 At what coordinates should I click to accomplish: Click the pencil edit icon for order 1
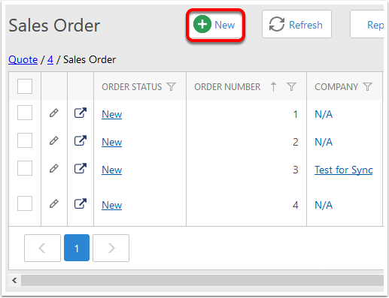click(x=54, y=113)
